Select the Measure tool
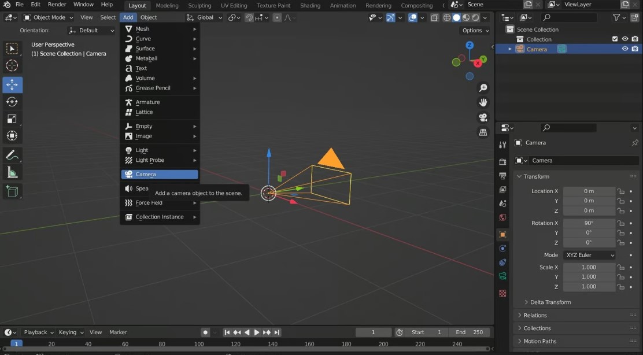Viewport: 643px width, 355px height. (12, 172)
